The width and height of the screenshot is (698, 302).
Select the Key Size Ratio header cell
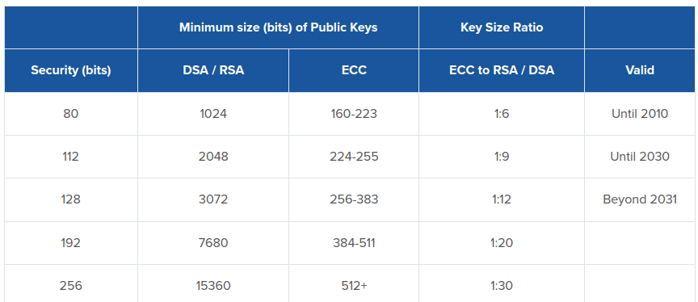pyautogui.click(x=501, y=27)
